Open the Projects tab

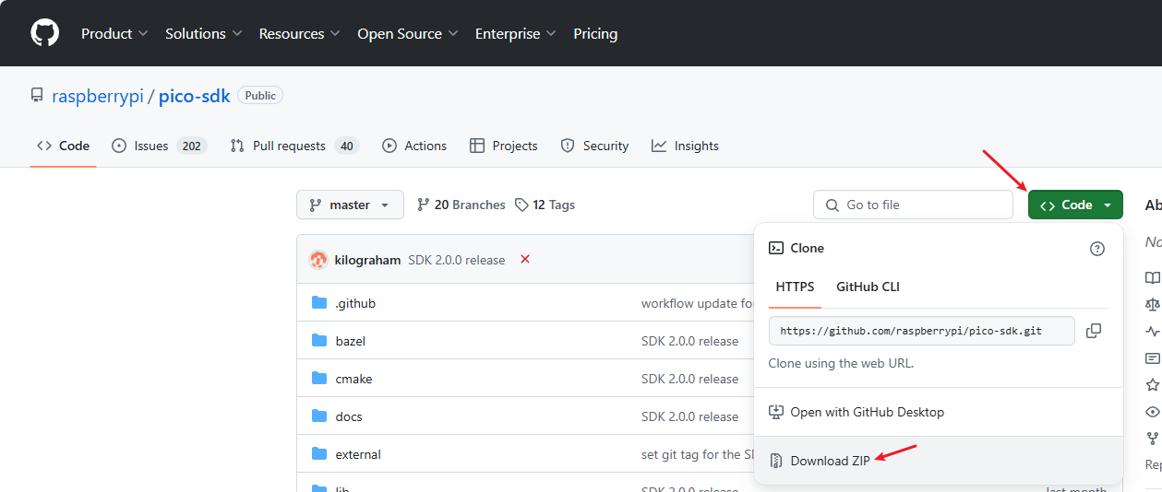click(x=503, y=146)
